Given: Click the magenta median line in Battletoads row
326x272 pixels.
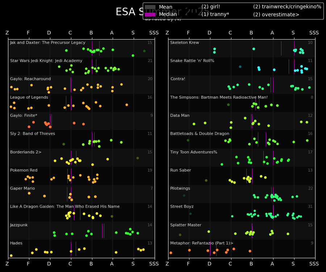Looking at the screenshot, I should pos(266,139).
